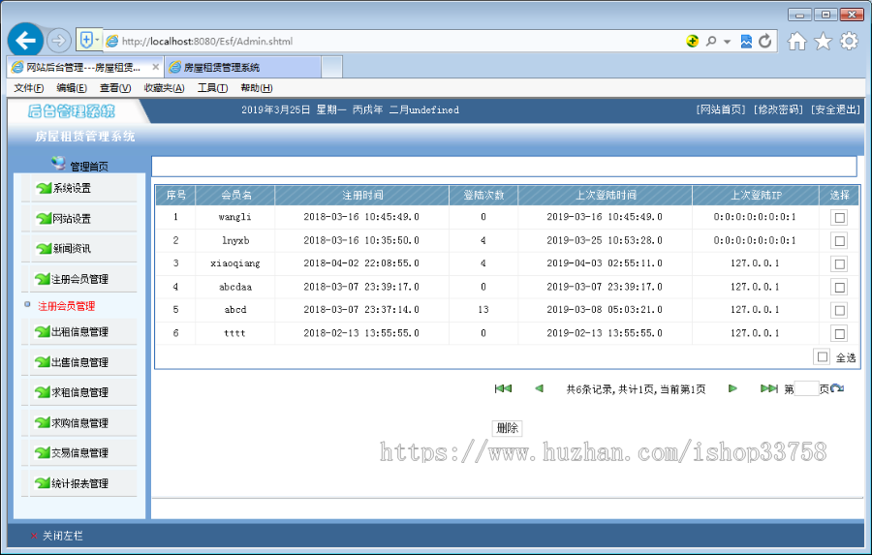Click the go-to-page arrow icon after 页
The height and width of the screenshot is (555, 872).
pyautogui.click(x=837, y=388)
